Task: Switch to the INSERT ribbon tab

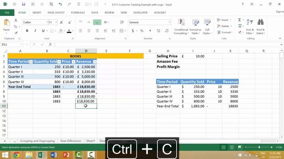Action: 37,12
